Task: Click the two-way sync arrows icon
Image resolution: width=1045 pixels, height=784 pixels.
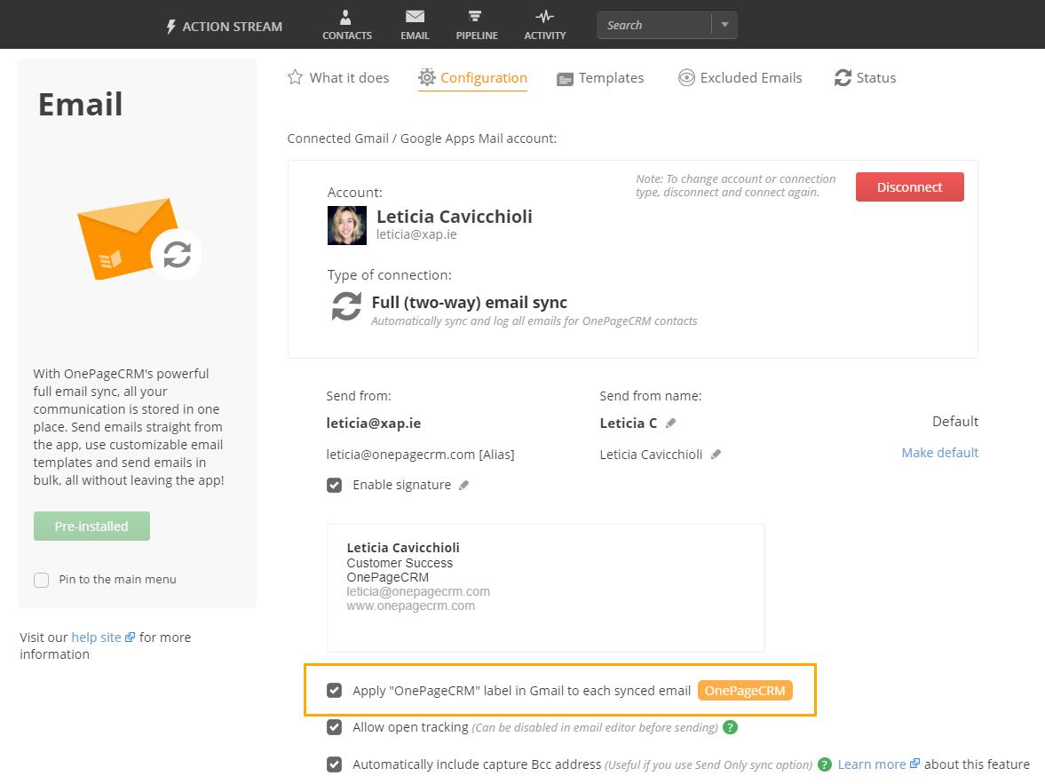Action: (x=346, y=306)
